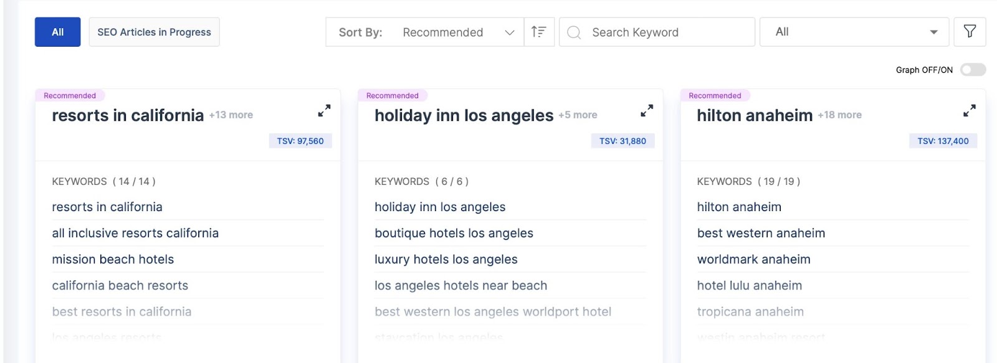Click the TSV: 97,560 badge

(x=300, y=141)
